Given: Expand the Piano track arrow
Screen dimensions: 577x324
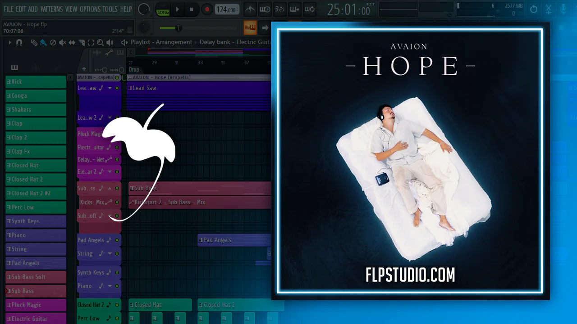Looking at the screenshot, I should tap(110, 286).
